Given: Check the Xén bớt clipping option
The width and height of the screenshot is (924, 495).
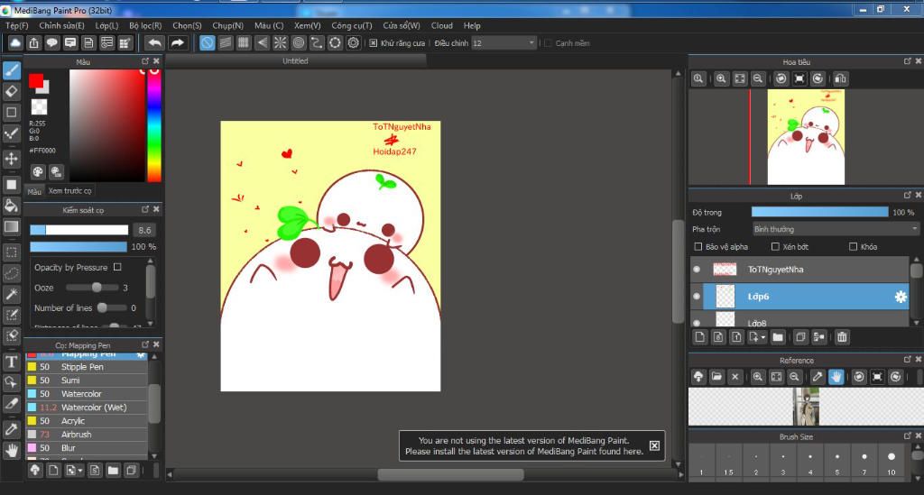Looking at the screenshot, I should [775, 247].
